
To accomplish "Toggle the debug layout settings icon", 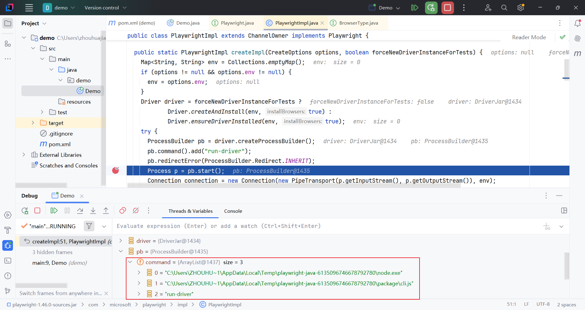I will click(x=564, y=211).
